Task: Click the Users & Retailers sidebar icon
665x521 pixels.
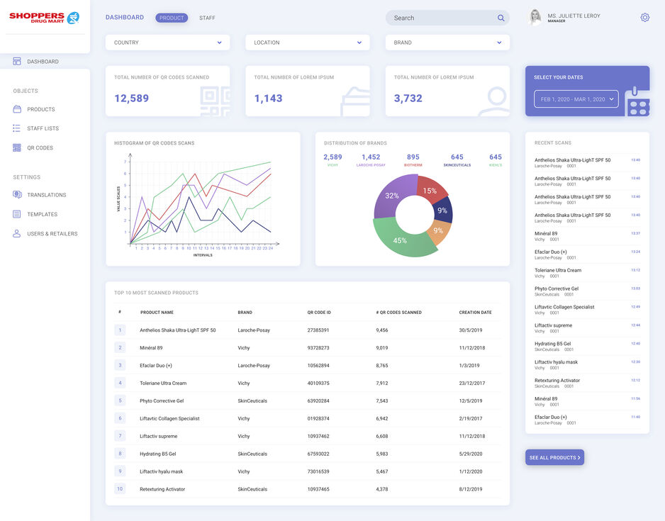Action: [x=17, y=234]
